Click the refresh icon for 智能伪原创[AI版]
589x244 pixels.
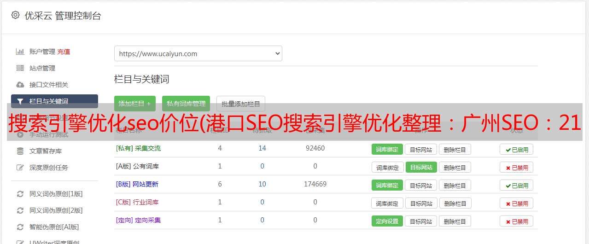(x=20, y=227)
